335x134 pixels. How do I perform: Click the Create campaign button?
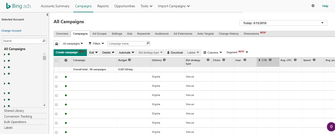[70, 52]
